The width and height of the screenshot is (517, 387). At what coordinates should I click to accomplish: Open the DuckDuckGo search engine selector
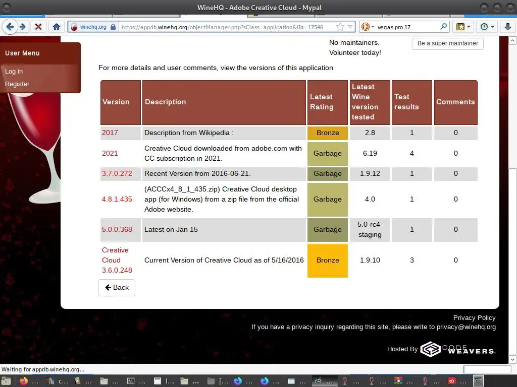click(368, 27)
